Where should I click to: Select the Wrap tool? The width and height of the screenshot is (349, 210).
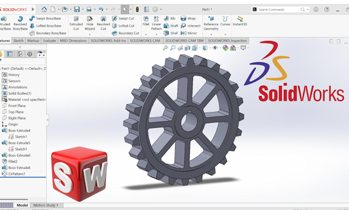point(188,18)
